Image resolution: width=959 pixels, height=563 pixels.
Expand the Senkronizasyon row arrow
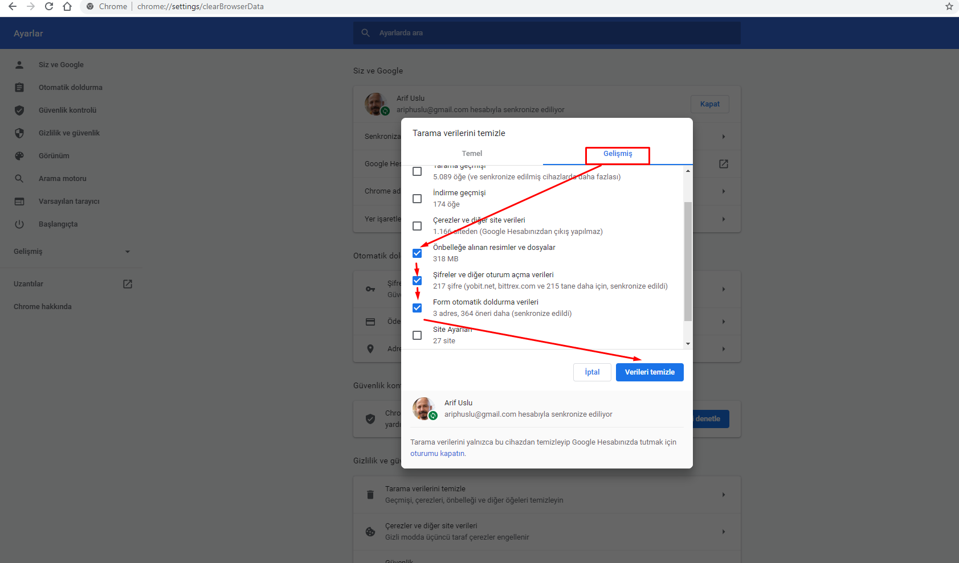724,137
